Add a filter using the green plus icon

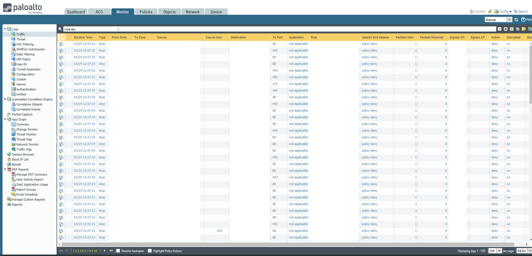pos(511,29)
